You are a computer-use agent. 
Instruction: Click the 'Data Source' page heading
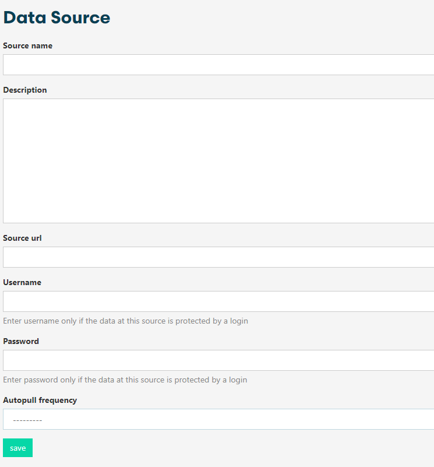(57, 17)
